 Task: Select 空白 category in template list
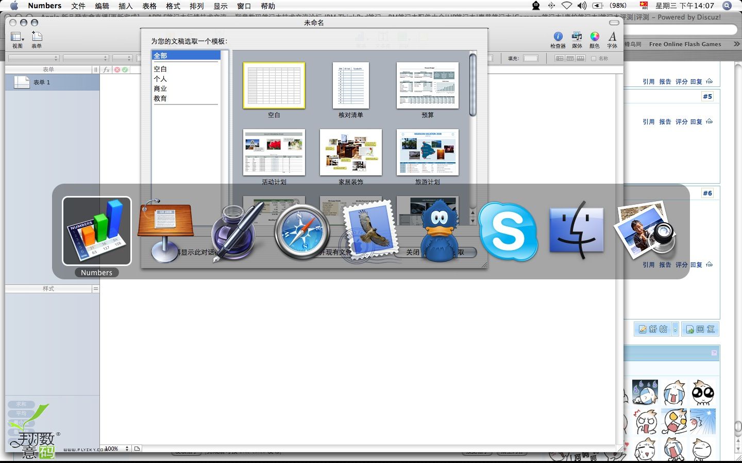[160, 69]
